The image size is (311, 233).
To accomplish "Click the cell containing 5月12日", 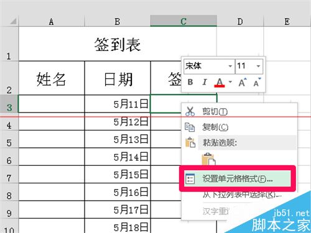I will pyautogui.click(x=118, y=122).
